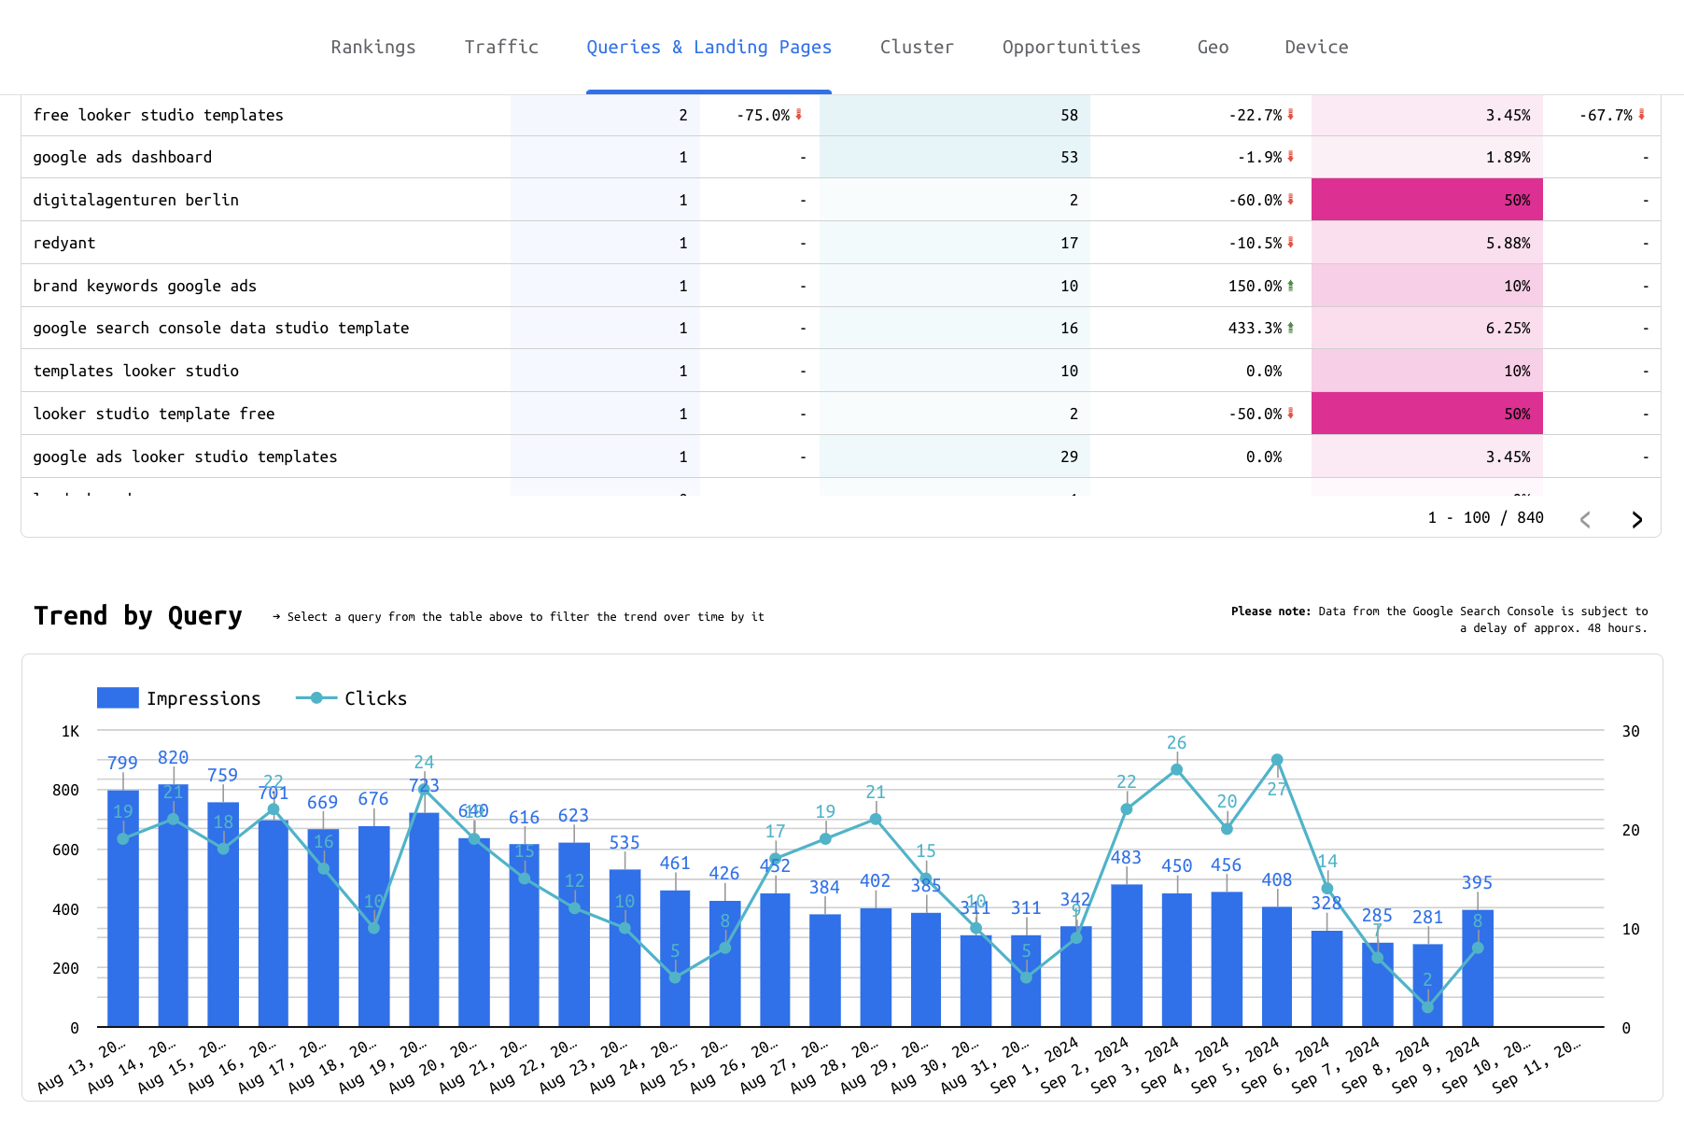The height and width of the screenshot is (1124, 1684).
Task: Open the Opportunities tab
Action: 1072,47
